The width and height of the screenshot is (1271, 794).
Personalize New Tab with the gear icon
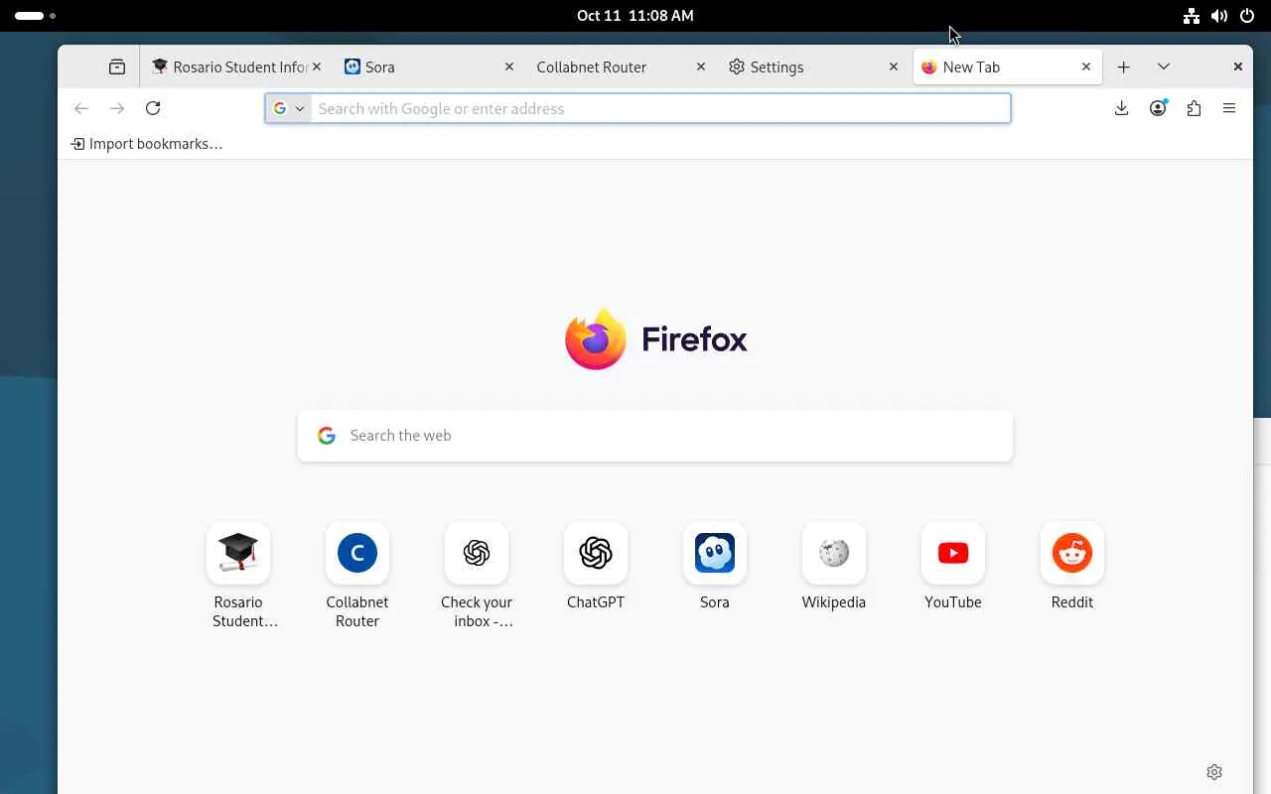(x=1213, y=771)
